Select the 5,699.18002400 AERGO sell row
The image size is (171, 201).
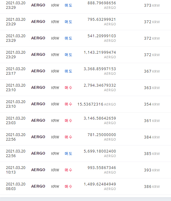[x=86, y=153]
